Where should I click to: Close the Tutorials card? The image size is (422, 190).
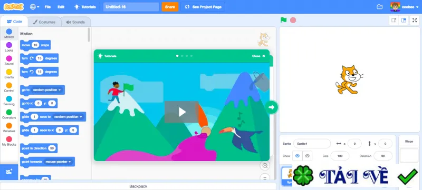(258, 56)
